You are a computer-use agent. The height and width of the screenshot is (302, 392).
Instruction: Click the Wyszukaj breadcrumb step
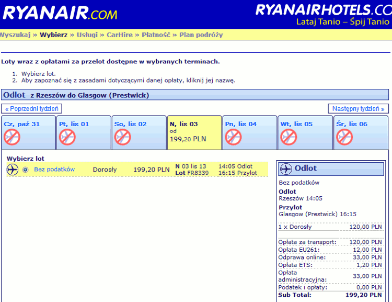click(x=15, y=35)
